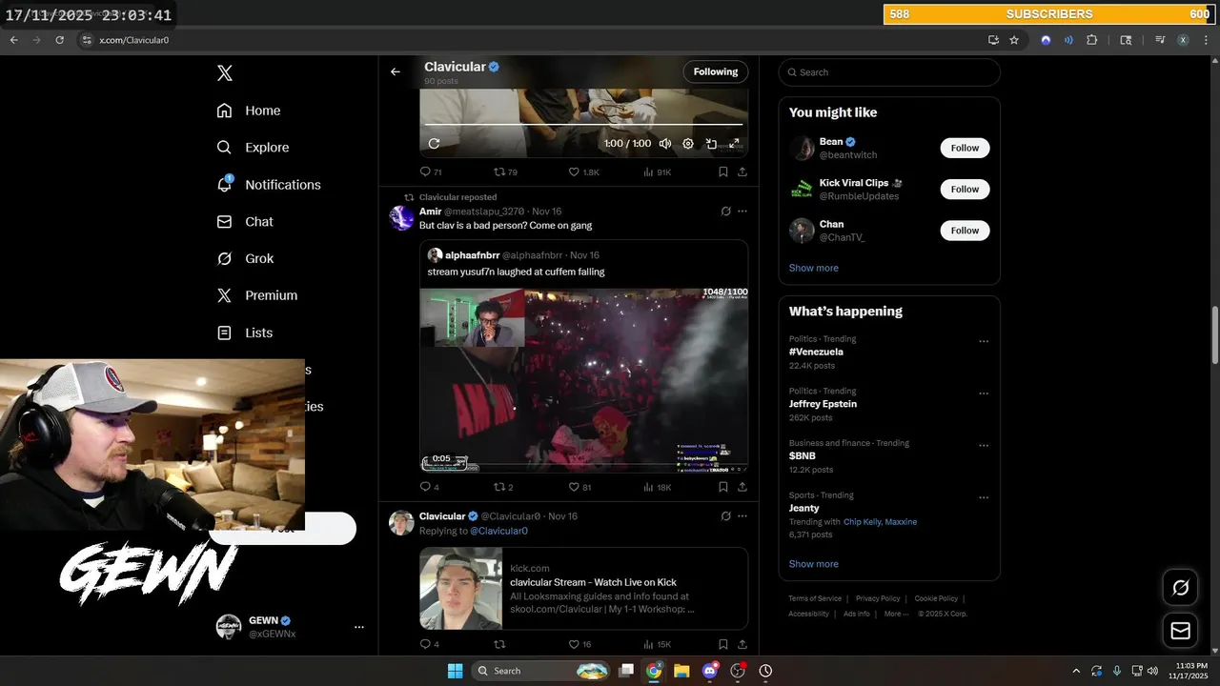This screenshot has height=686, width=1220.
Task: Reply to Amir's post with 4 replies
Action: point(430,487)
